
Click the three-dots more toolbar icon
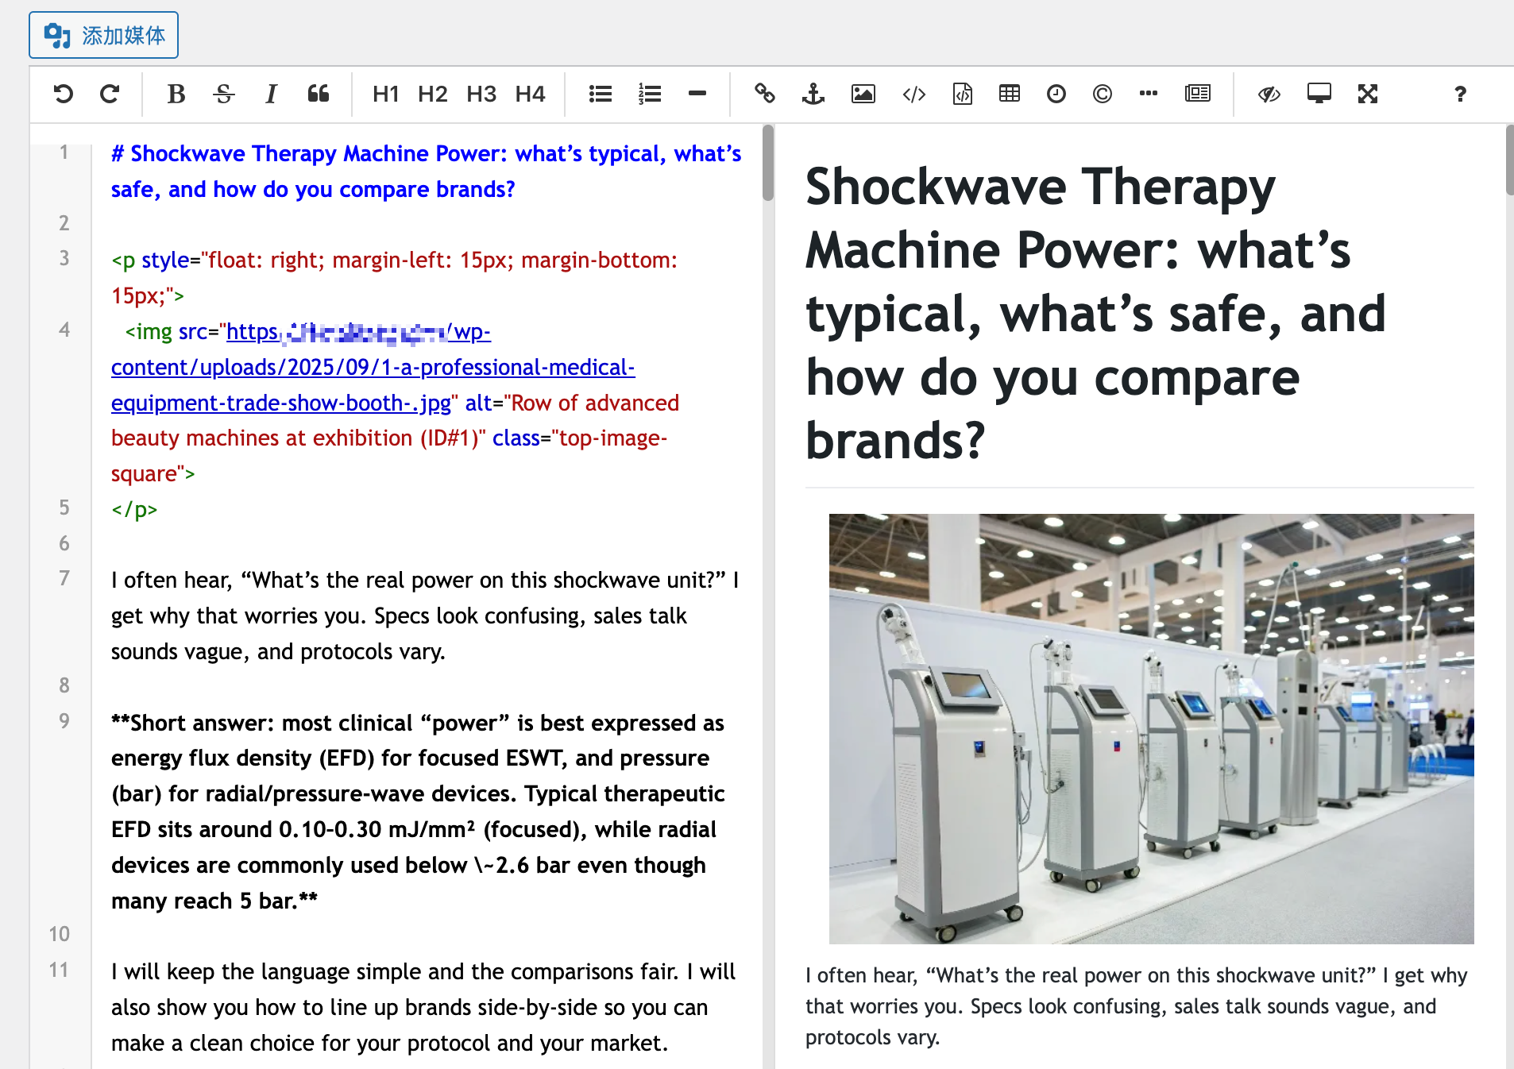[x=1149, y=94]
